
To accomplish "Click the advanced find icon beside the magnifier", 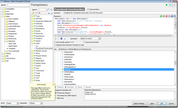I will [51, 10].
